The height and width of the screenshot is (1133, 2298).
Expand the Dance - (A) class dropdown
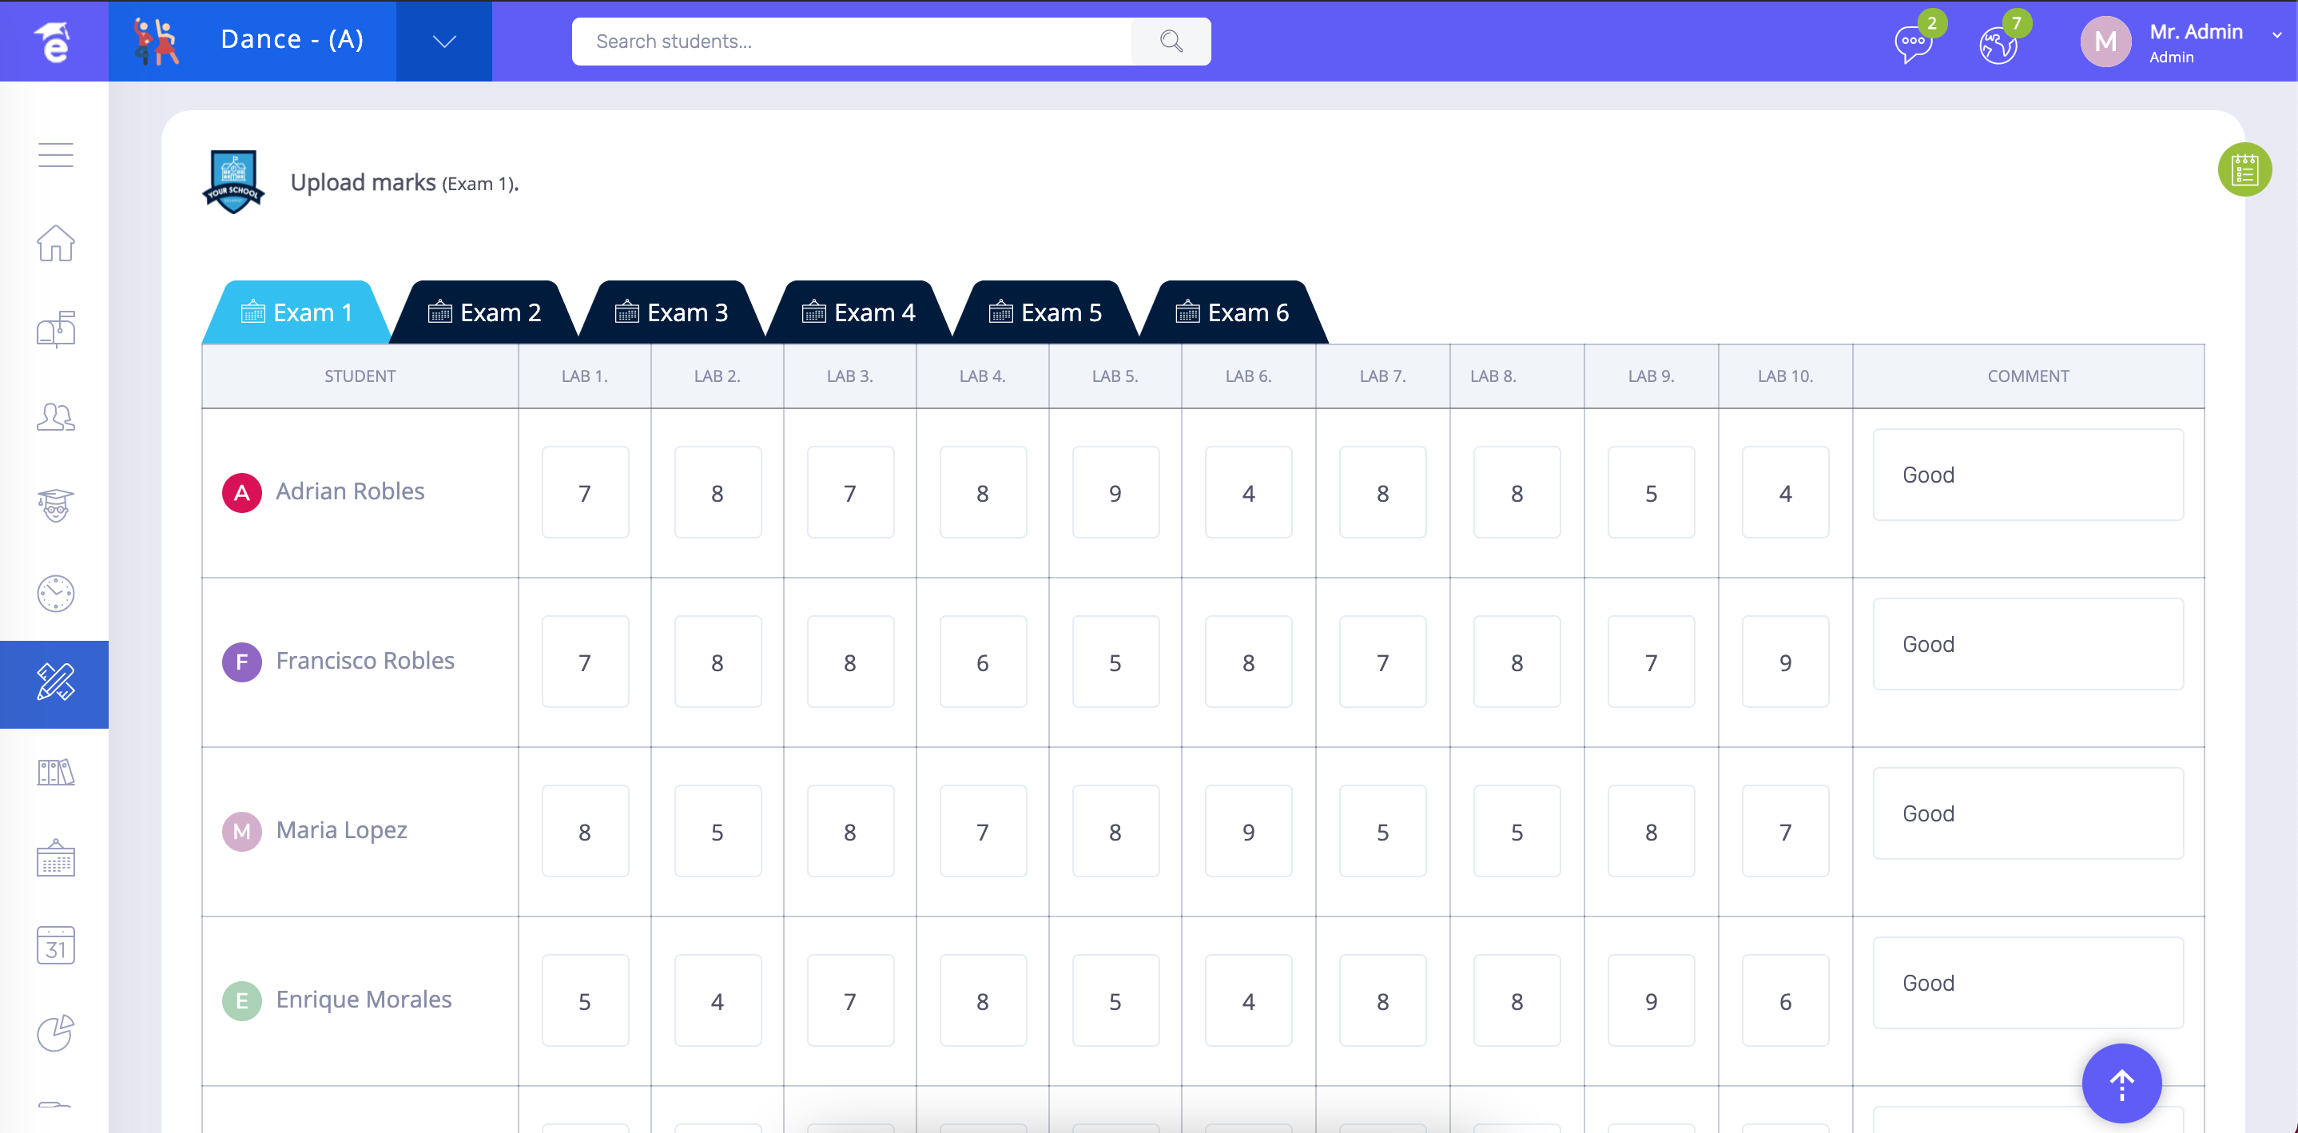444,41
